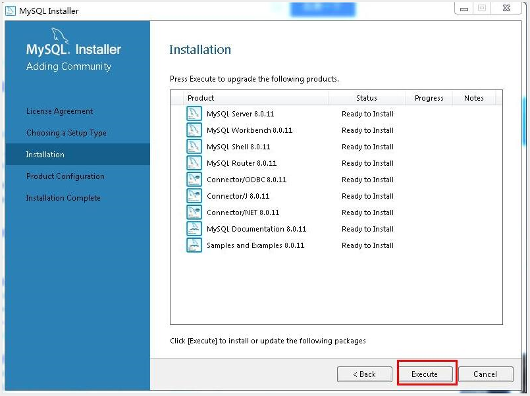The image size is (530, 396).
Task: Close the MySQL Installer window
Action: click(x=506, y=9)
